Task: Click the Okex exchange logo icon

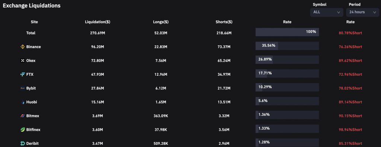Action: pos(23,61)
